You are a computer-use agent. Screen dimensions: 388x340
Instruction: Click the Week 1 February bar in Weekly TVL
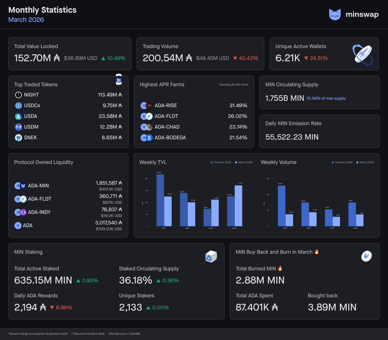160,200
